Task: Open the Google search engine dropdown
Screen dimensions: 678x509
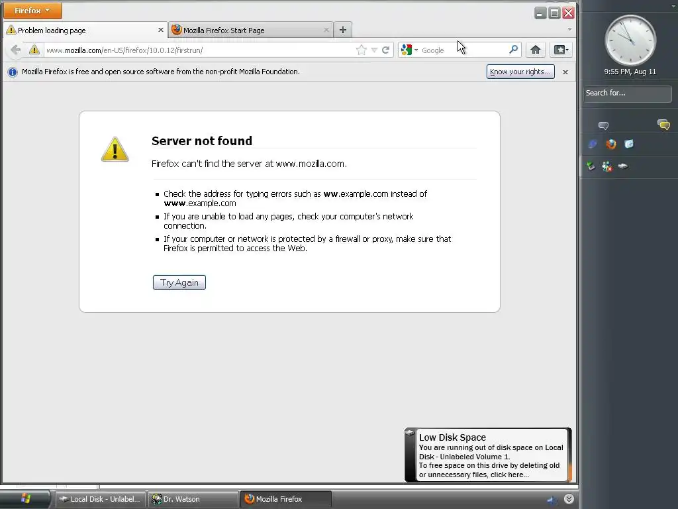Action: (x=409, y=50)
